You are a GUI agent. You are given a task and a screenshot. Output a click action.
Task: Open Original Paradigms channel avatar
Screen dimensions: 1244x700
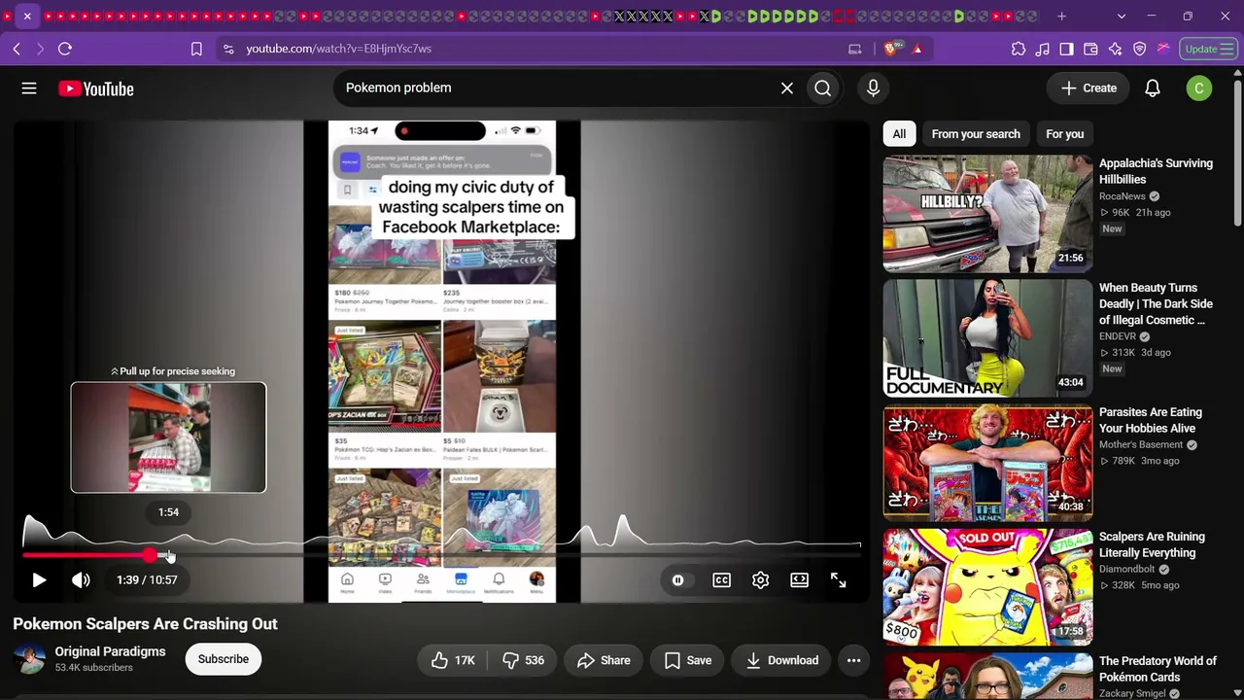pos(29,659)
